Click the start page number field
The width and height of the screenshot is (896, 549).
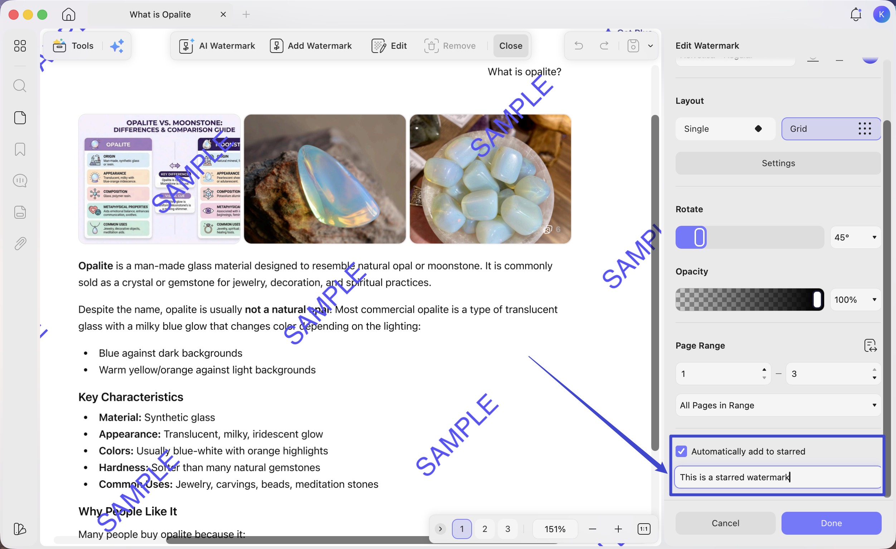(723, 374)
